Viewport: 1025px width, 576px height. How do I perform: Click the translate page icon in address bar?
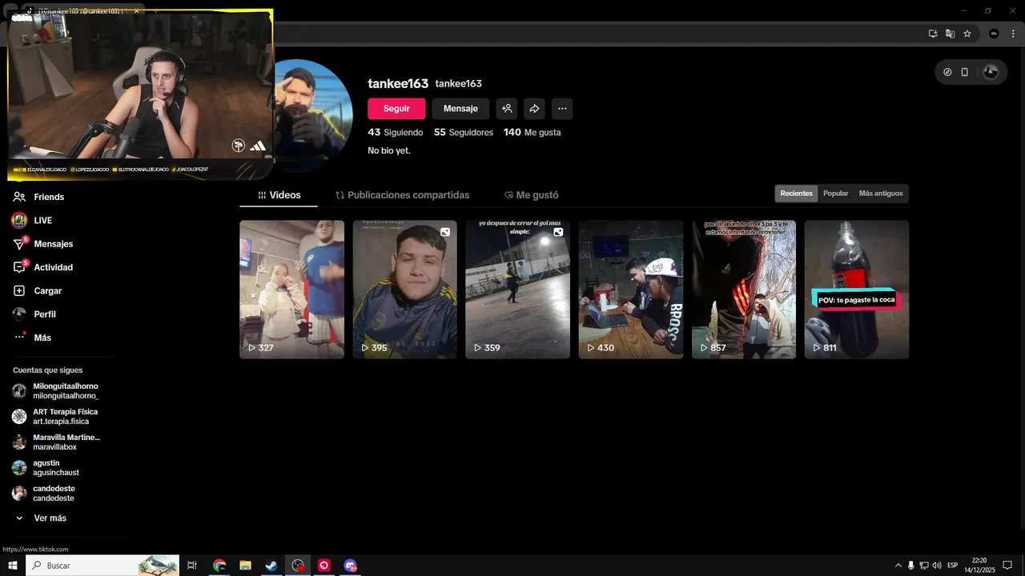click(x=950, y=34)
